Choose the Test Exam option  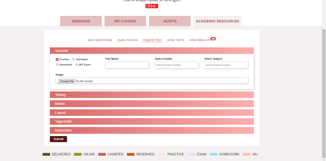(x=73, y=59)
